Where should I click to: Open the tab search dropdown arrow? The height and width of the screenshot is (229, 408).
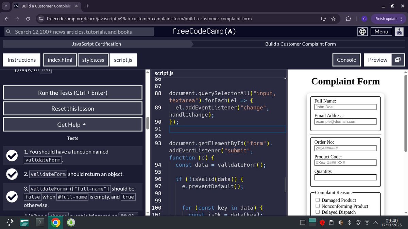5,6
